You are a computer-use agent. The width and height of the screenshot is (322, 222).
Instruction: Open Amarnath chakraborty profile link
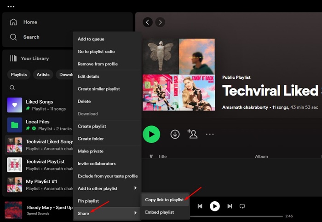[x=245, y=107]
